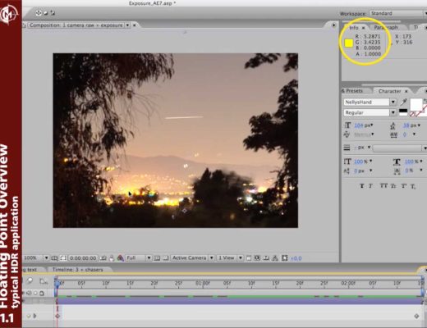Take a snapshot with the camera icon
Image resolution: width=427 pixels, height=328 pixels.
tap(103, 258)
